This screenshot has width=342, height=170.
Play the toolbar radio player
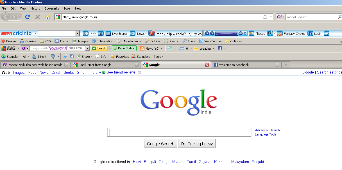[212, 33]
